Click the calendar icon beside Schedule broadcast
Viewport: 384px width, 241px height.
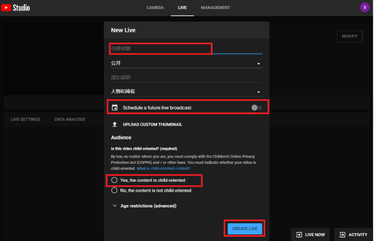[x=114, y=108]
